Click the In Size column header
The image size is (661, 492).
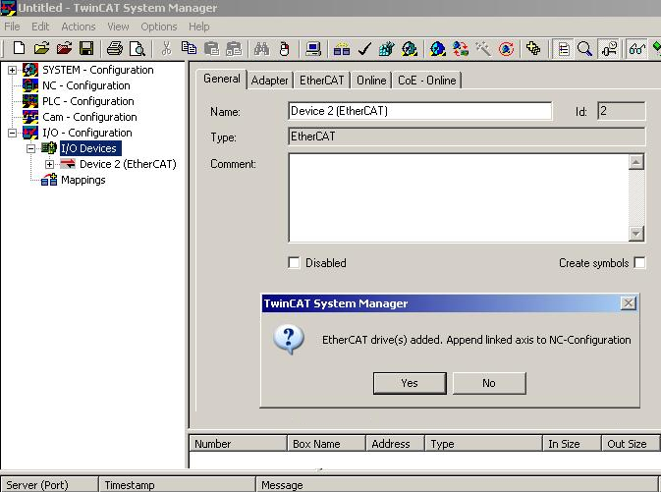[x=572, y=444]
